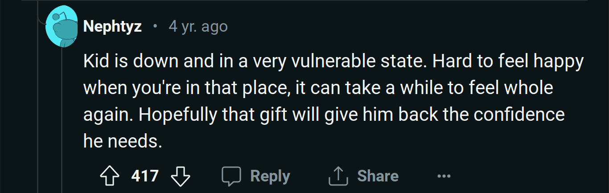Image resolution: width=609 pixels, height=193 pixels.
Task: Downvote the Nephtyz comment
Action: [x=181, y=176]
